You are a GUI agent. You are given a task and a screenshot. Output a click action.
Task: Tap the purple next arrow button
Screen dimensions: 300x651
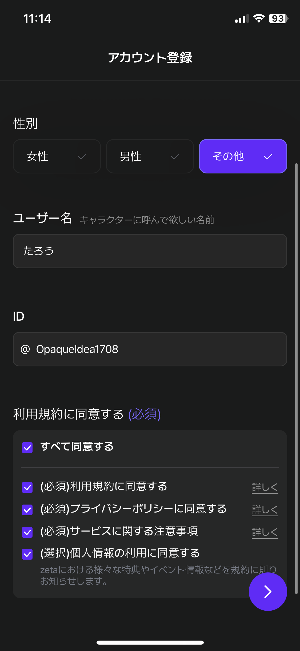[x=268, y=591]
